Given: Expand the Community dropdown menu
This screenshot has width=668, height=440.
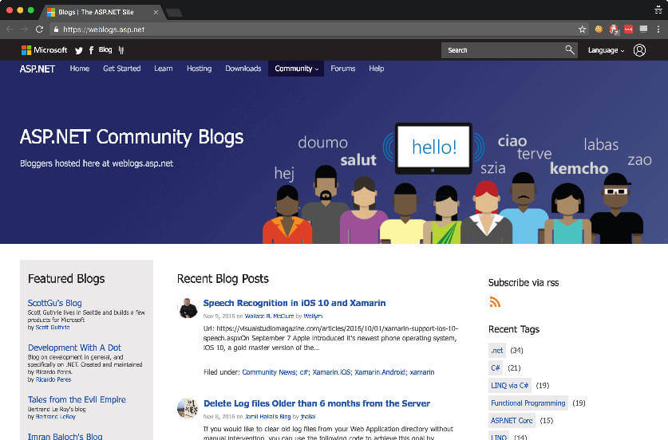Looking at the screenshot, I should [x=296, y=69].
